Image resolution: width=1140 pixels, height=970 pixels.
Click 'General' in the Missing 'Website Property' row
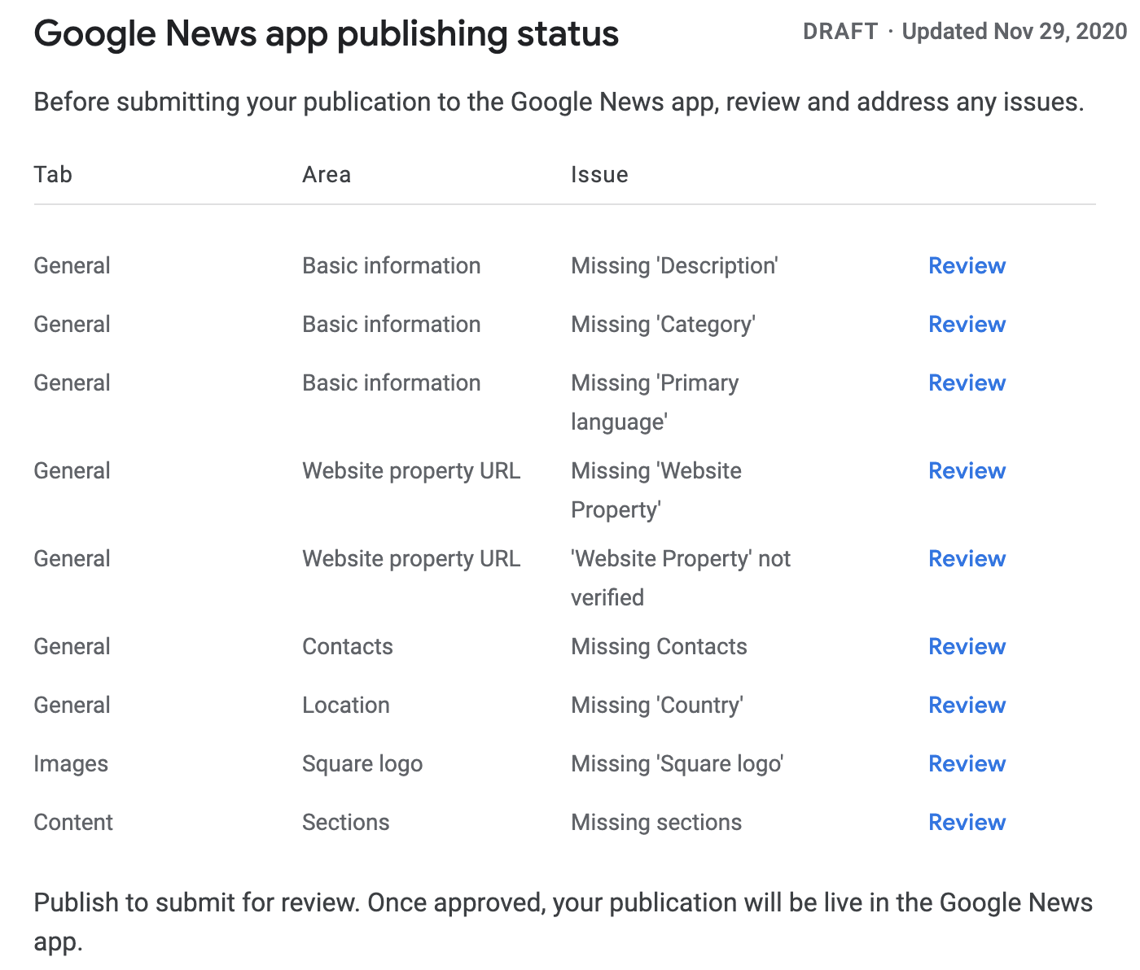coord(72,470)
